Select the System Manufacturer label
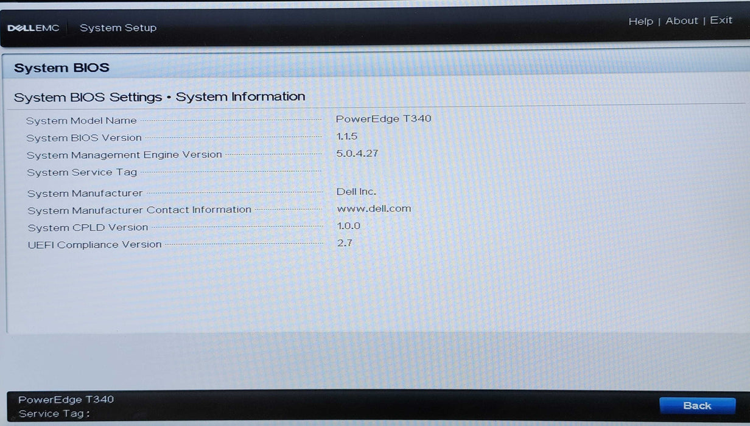This screenshot has width=750, height=426. click(x=85, y=194)
